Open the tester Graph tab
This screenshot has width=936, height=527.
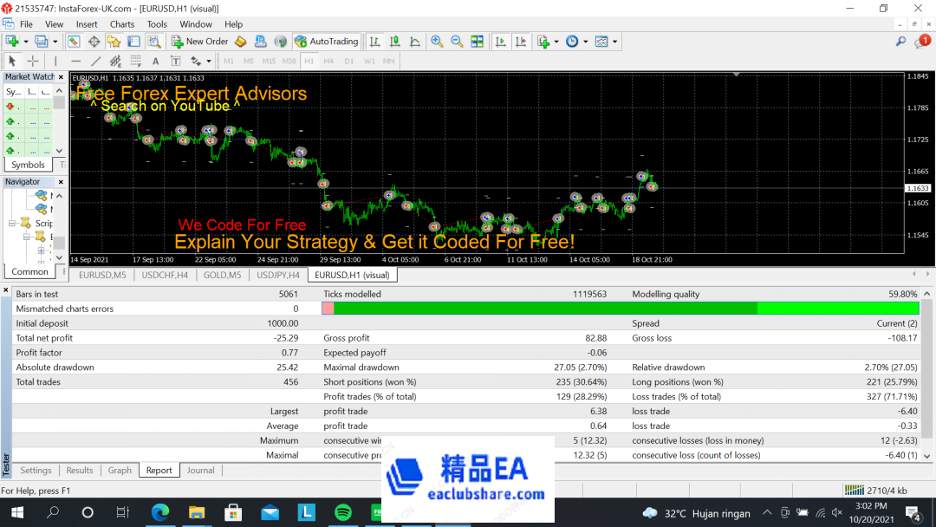(120, 471)
